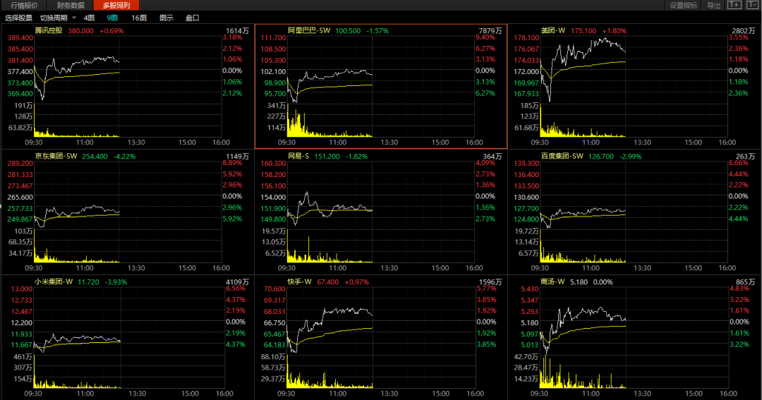The height and width of the screenshot is (400, 762).
Task: Switch layout to 4图
Action: (x=89, y=18)
